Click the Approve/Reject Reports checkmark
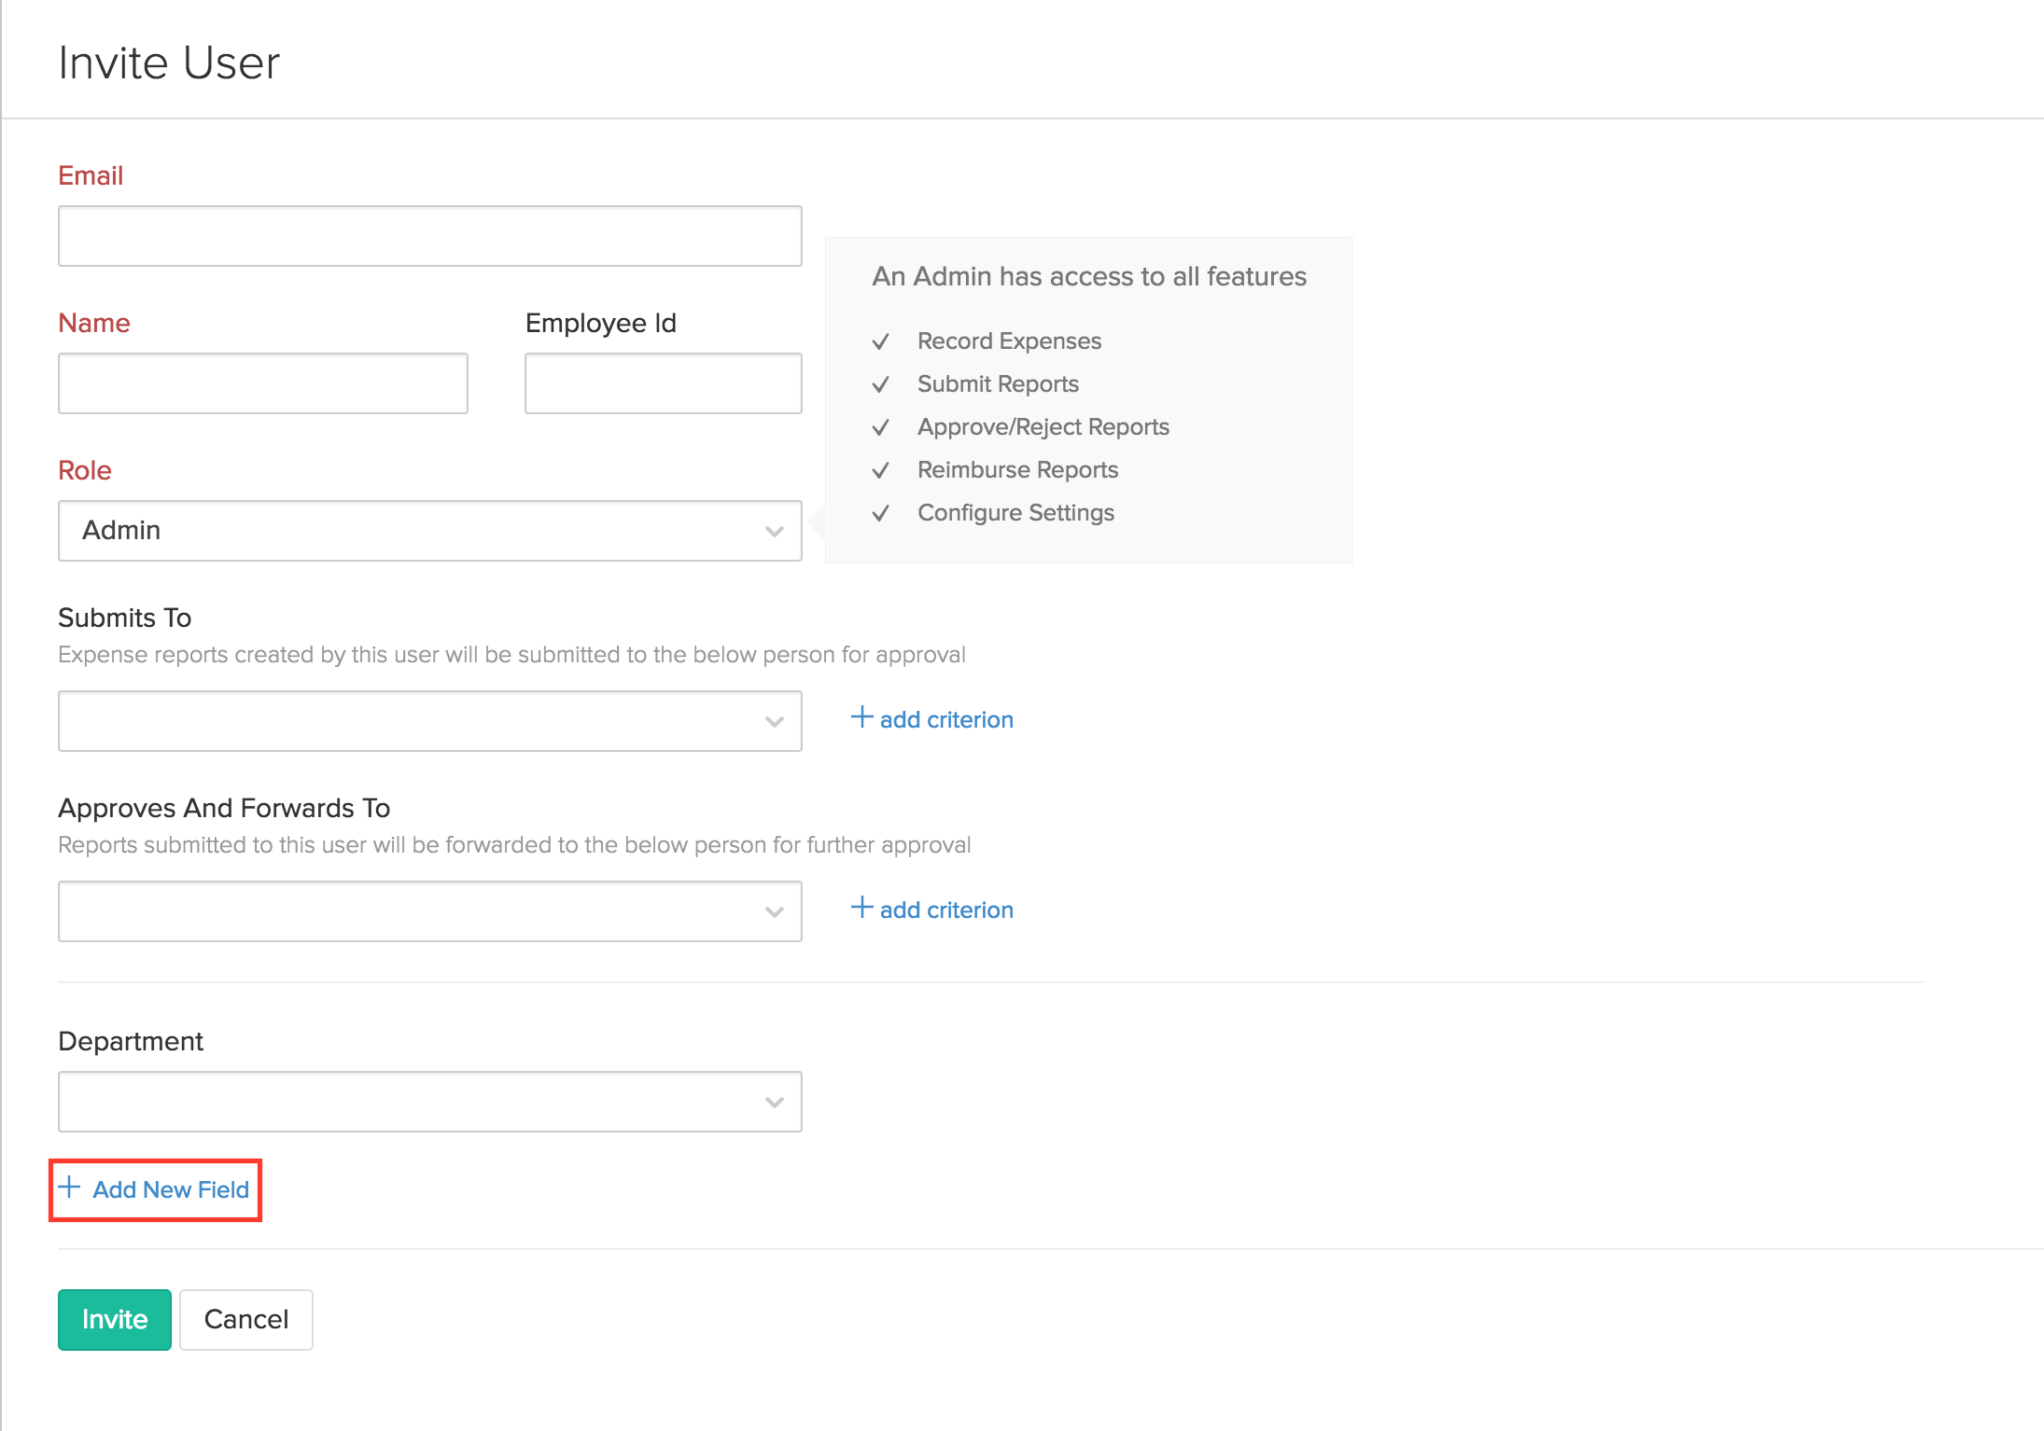Screen dimensions: 2044x1431 [x=880, y=427]
